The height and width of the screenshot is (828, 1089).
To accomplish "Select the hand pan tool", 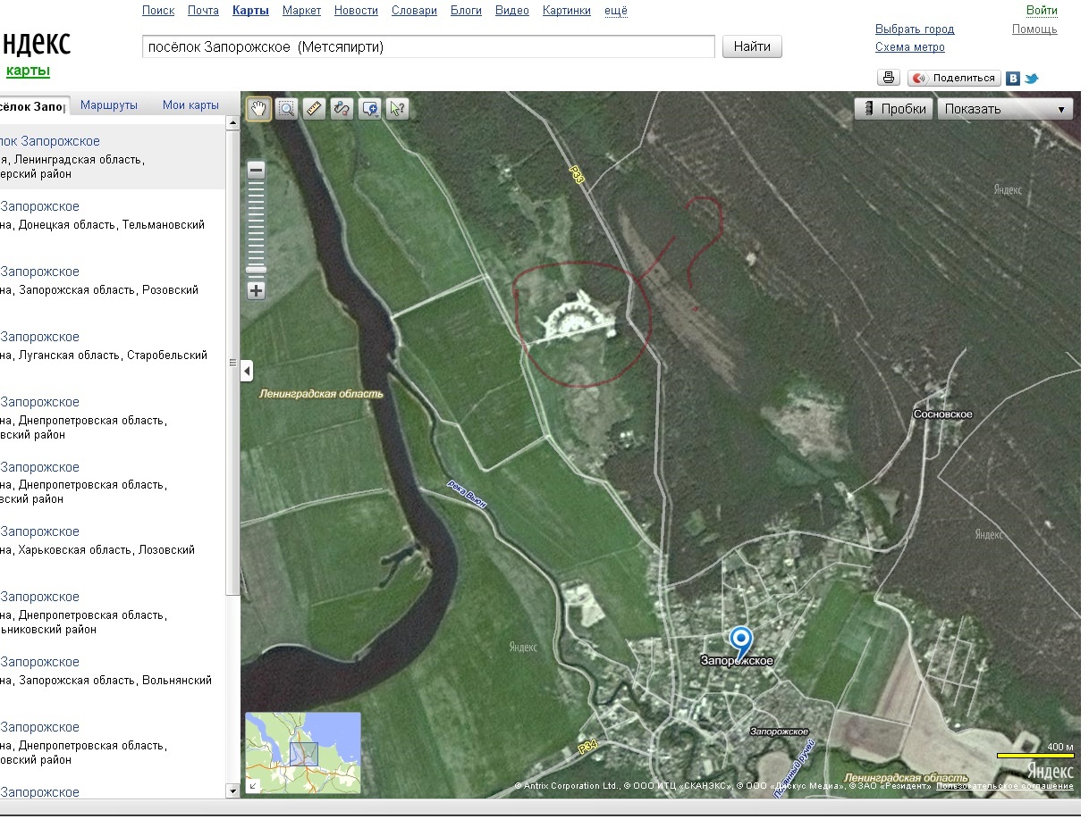I will coord(259,109).
